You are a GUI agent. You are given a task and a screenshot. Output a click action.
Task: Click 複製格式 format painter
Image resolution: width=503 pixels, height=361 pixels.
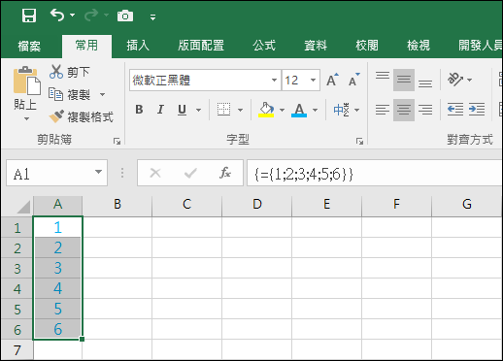coord(81,116)
